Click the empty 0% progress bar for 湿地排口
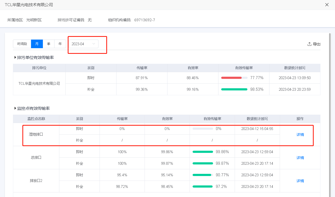The width and height of the screenshot is (335, 197). [203, 129]
